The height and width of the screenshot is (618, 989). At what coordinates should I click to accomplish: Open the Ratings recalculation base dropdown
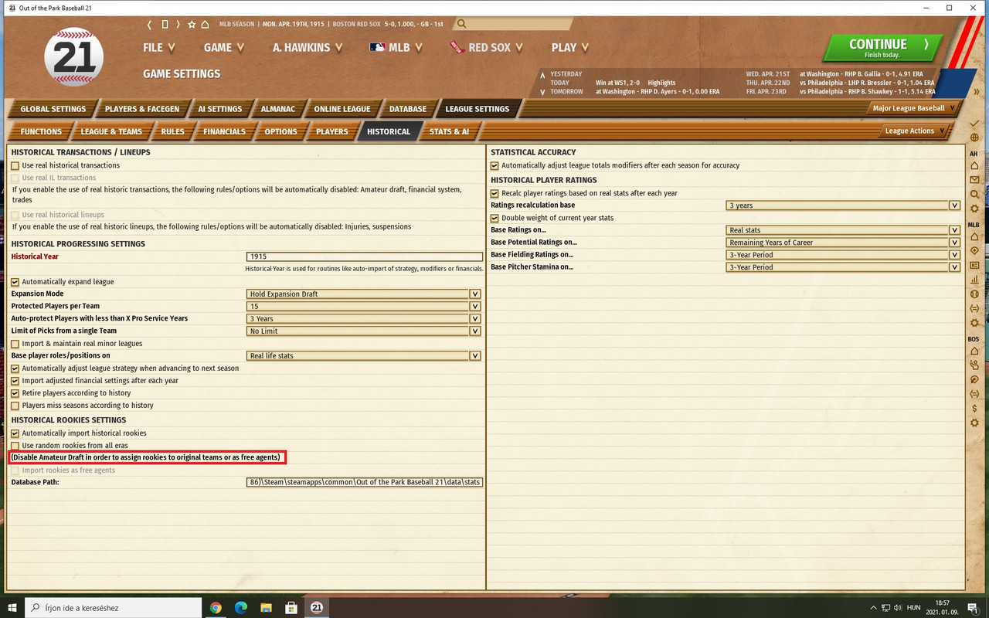(x=843, y=205)
